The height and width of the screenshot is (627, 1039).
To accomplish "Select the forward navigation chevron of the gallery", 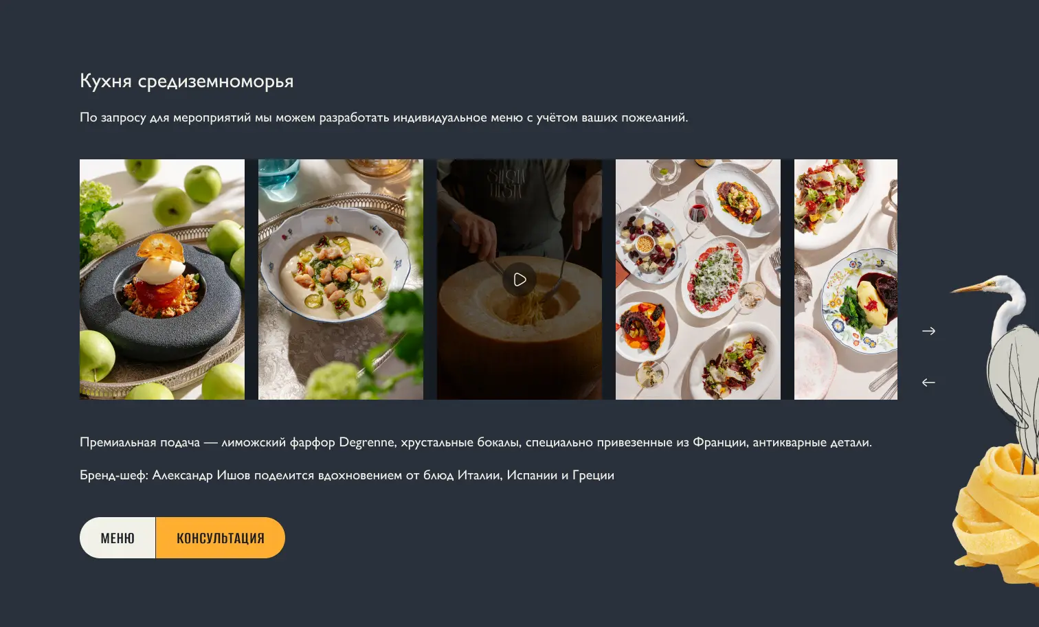I will [929, 330].
